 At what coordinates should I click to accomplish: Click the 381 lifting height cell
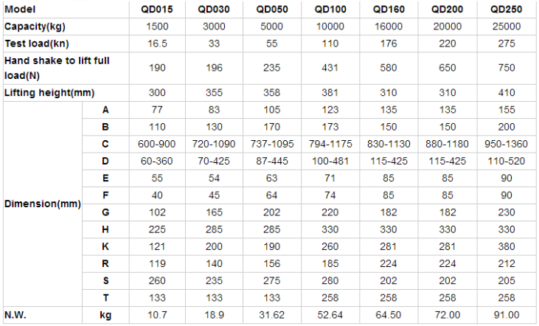(330, 93)
